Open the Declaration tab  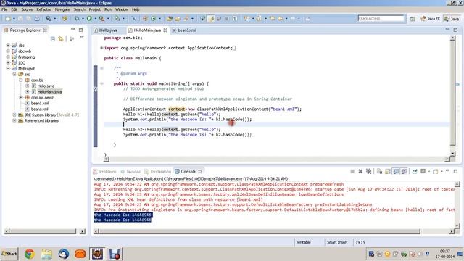[158, 172]
